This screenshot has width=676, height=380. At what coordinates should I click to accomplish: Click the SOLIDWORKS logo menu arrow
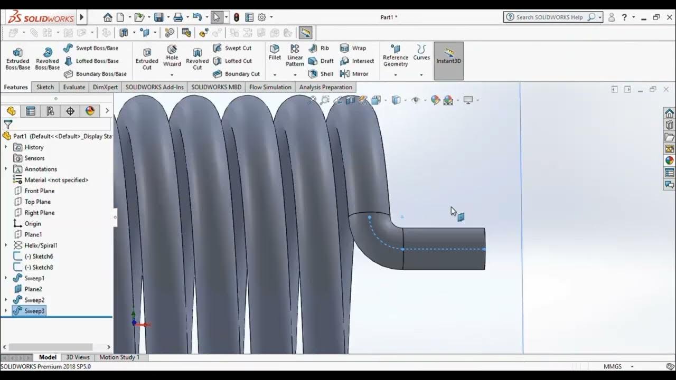[x=81, y=17]
